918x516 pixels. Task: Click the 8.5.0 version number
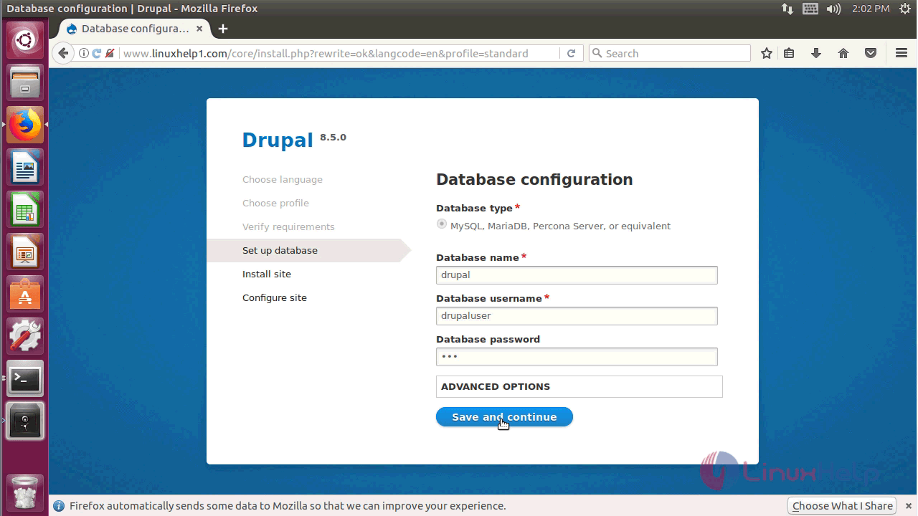[333, 137]
